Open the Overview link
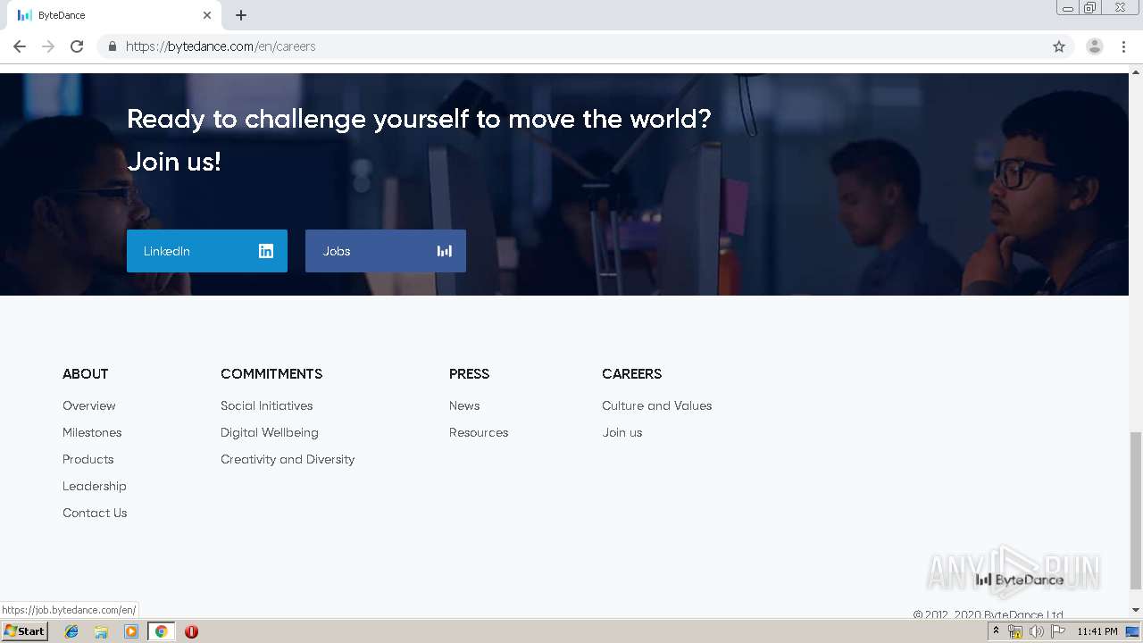 click(x=89, y=405)
